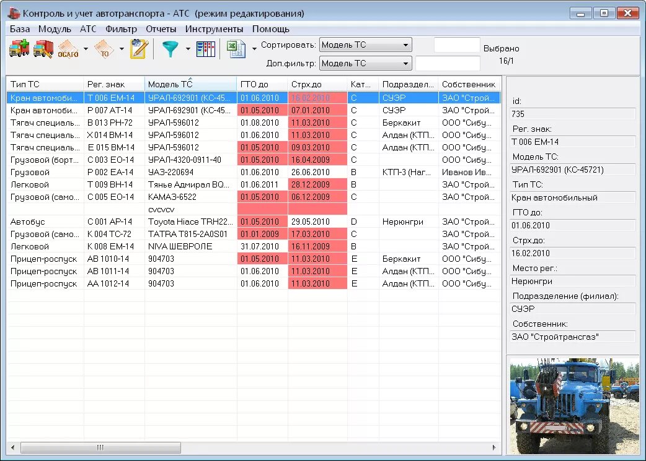Viewport: 646px width, 461px height.
Task: Click the УРАЛ-4320-0911-40 cell
Action: tap(191, 160)
